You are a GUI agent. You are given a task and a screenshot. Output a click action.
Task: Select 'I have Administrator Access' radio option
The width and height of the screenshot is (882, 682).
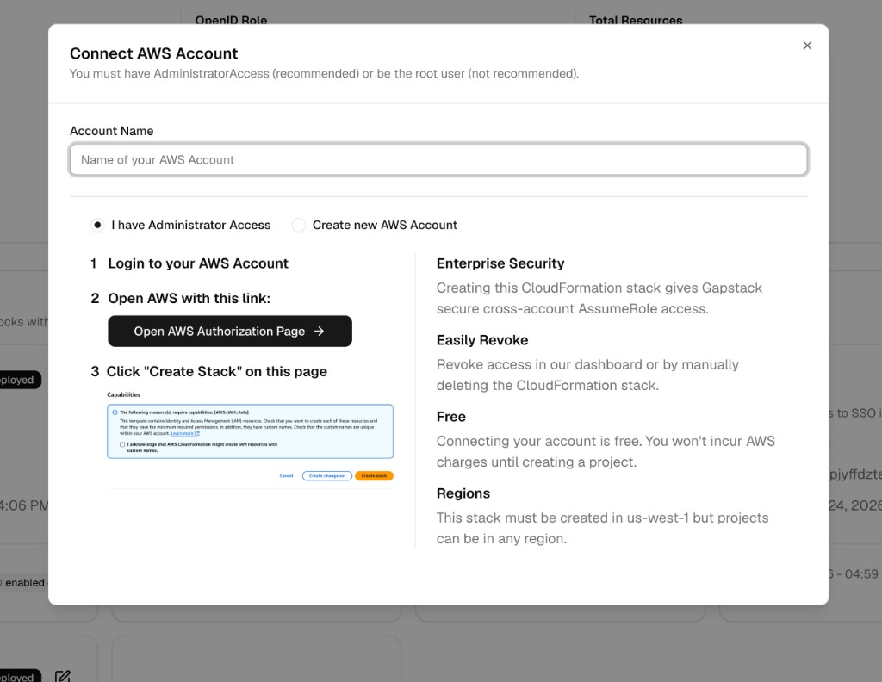[97, 225]
